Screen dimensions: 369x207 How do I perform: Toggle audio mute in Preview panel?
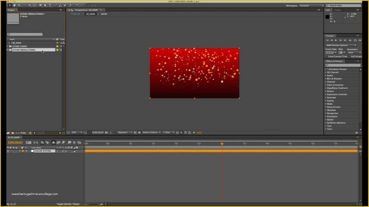tap(350, 40)
